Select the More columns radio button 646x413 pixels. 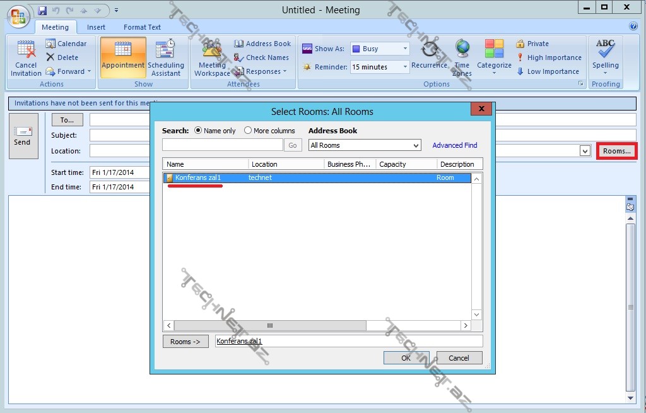tap(248, 131)
